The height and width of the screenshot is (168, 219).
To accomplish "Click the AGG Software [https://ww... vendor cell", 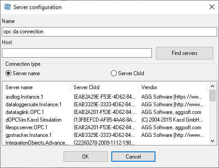I will tap(172, 97).
